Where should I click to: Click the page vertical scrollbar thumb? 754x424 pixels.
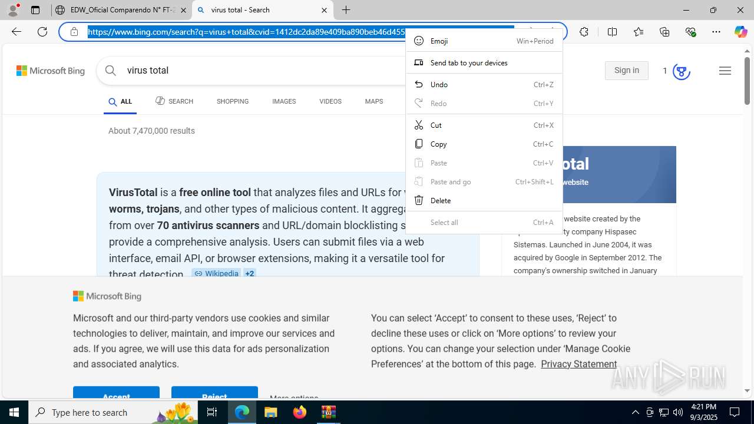click(x=747, y=80)
